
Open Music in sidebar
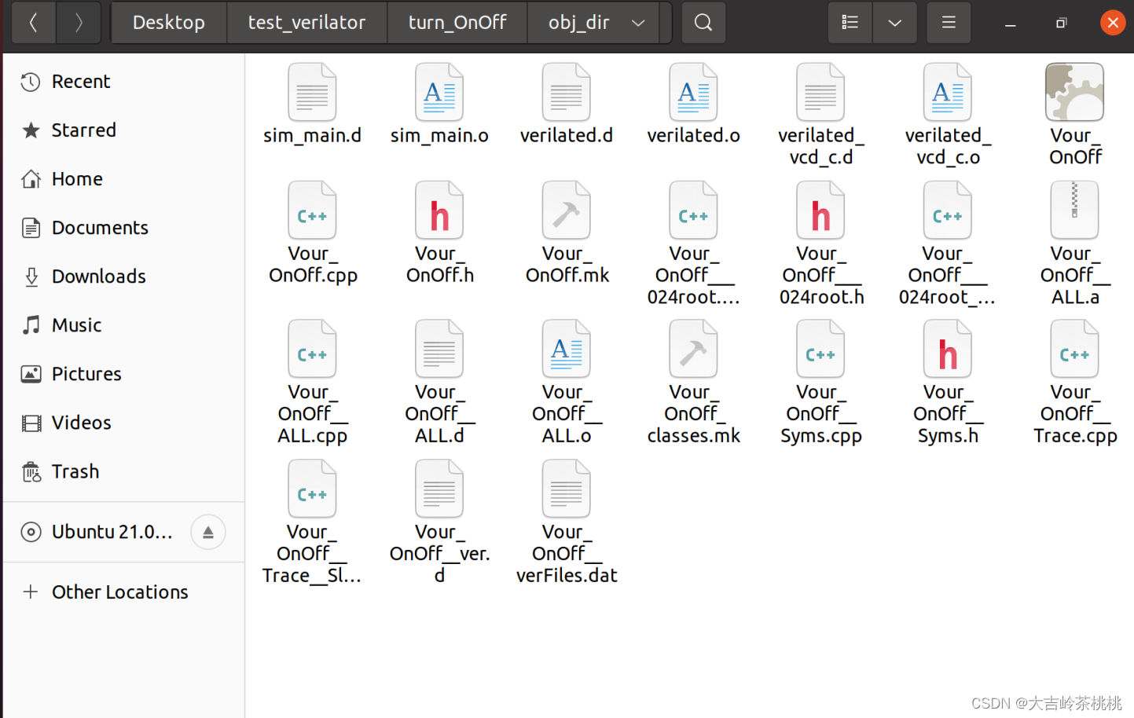[x=124, y=325]
